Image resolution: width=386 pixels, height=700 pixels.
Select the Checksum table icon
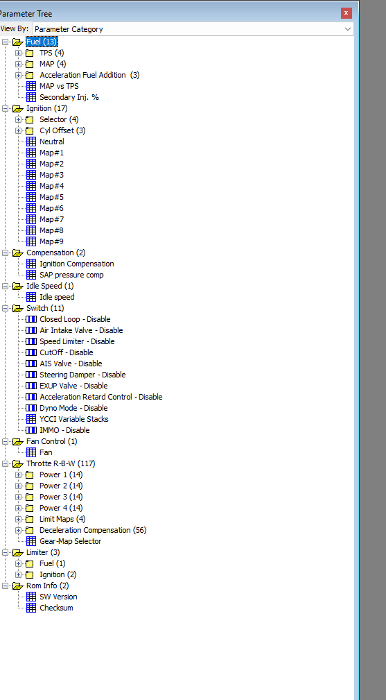coord(31,608)
